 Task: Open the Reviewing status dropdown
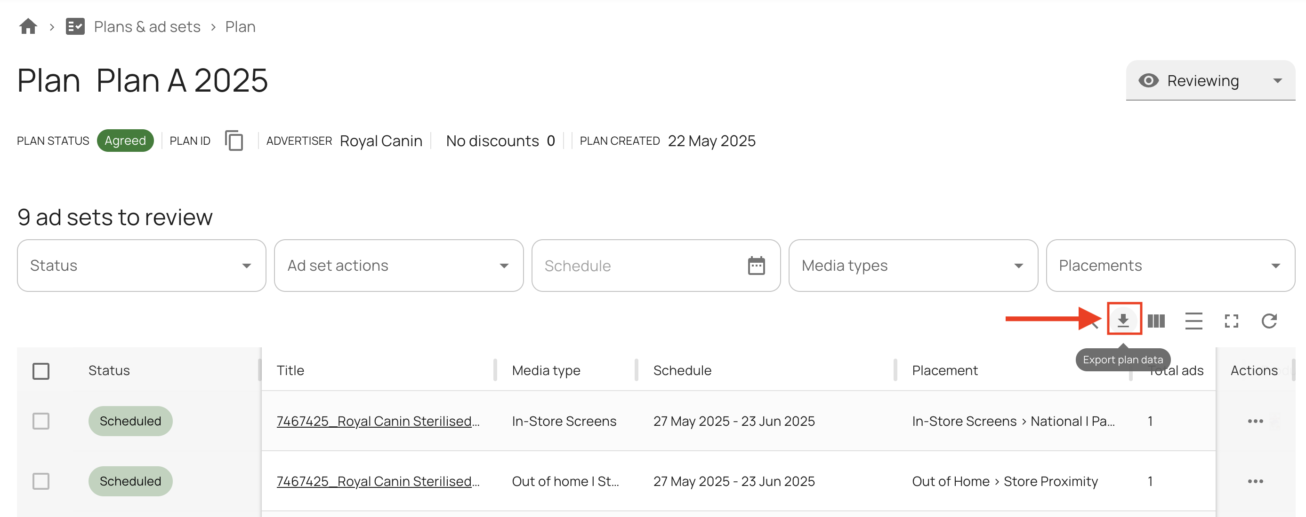(1209, 80)
